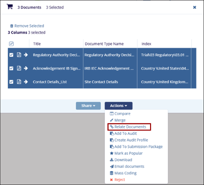
Task: Open PDF icon for Contact Details_List
Action: coord(19,82)
